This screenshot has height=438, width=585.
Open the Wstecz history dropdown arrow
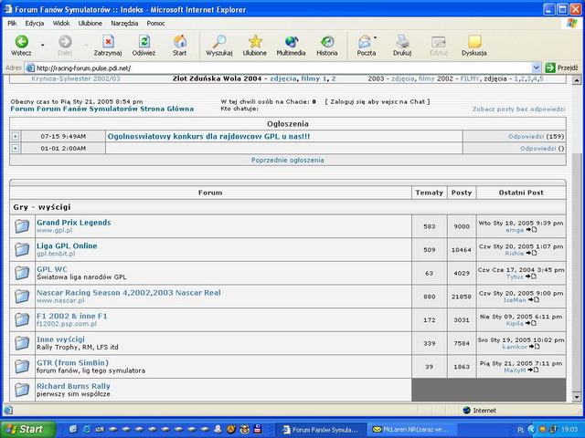[43, 45]
